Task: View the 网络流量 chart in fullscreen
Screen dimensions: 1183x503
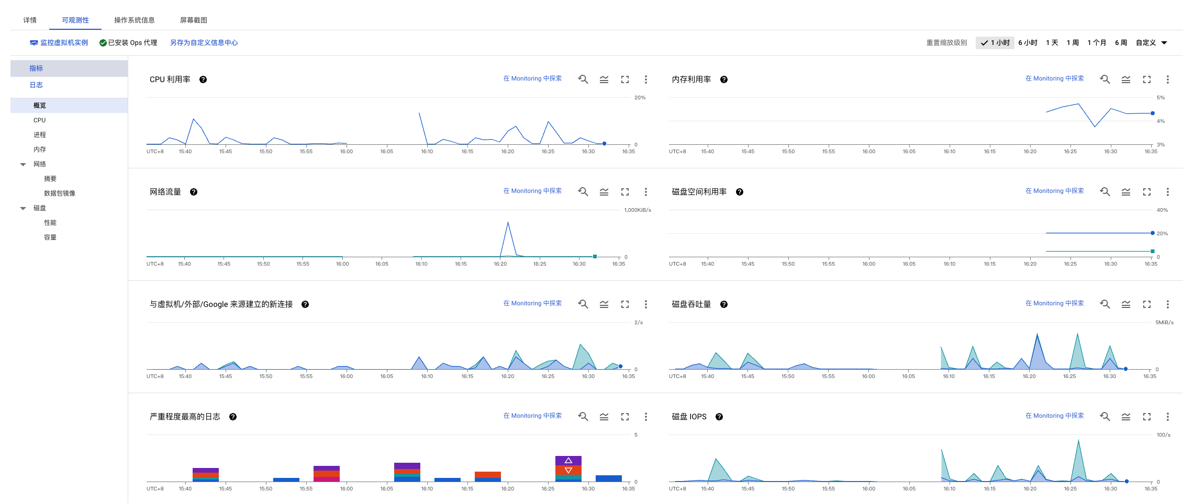Action: pos(624,192)
